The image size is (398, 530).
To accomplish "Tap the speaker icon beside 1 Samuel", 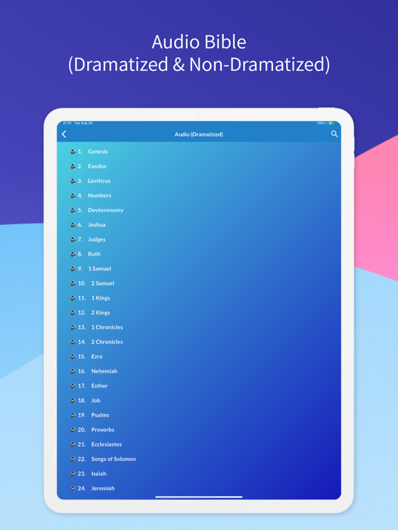I will click(x=73, y=268).
